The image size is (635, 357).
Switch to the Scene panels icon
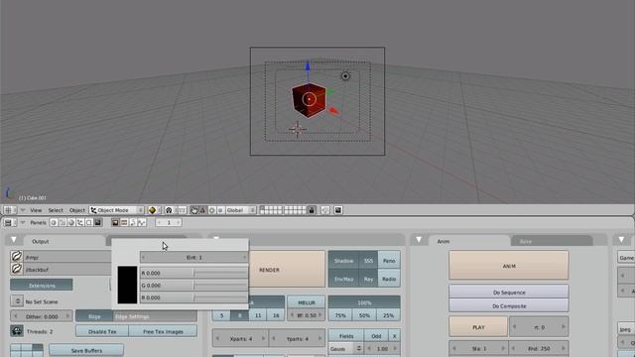97,222
